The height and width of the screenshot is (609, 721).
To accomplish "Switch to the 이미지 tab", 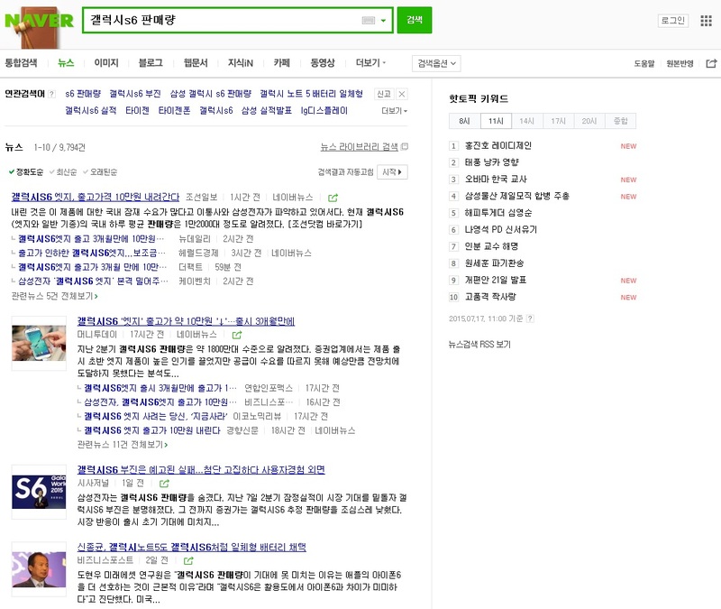I will coord(106,63).
